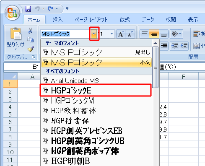
Task: Select HGPゴシックE font
Action: point(96,90)
